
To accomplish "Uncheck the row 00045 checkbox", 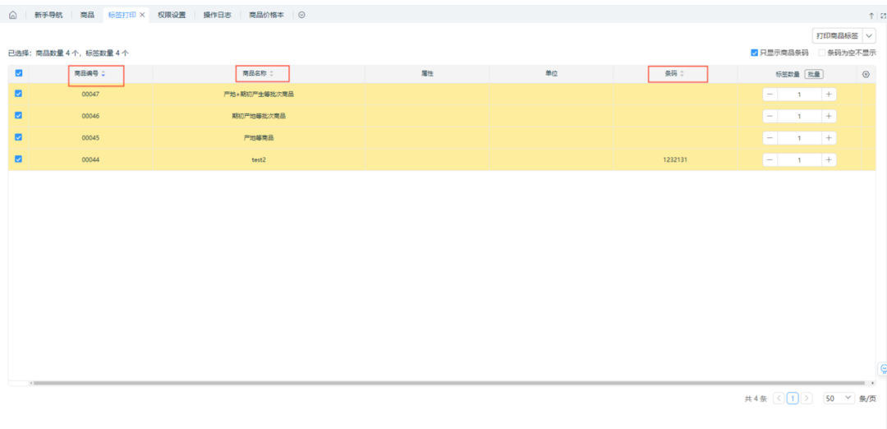I will [x=18, y=137].
